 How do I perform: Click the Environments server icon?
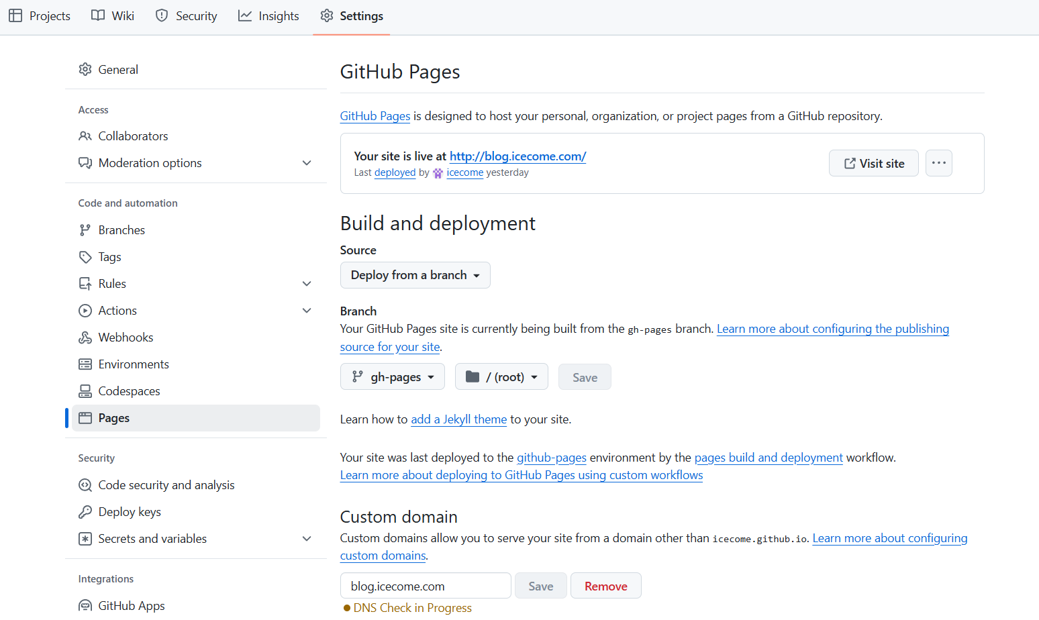pos(85,364)
